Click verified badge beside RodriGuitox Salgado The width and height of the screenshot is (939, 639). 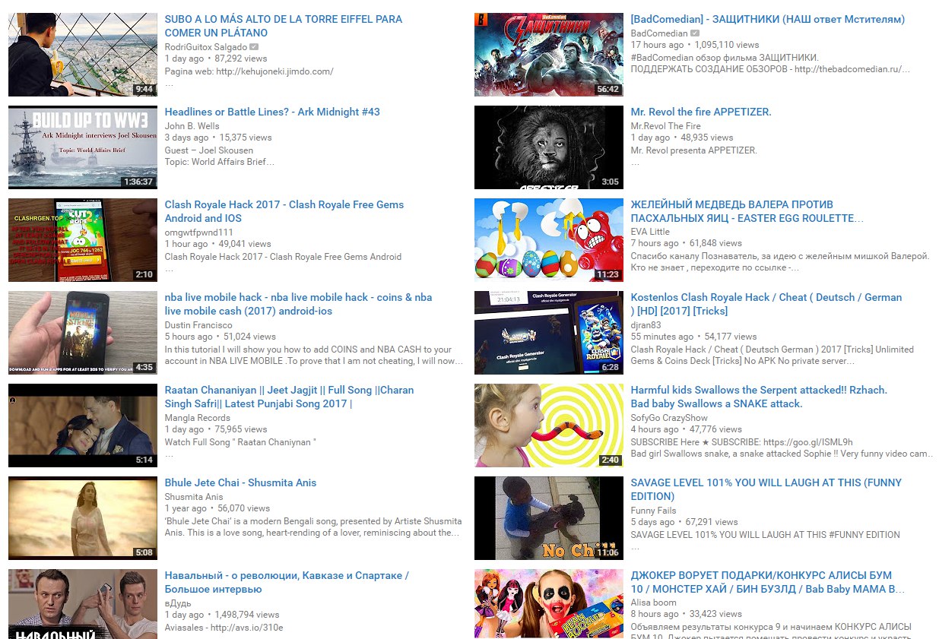coord(254,47)
